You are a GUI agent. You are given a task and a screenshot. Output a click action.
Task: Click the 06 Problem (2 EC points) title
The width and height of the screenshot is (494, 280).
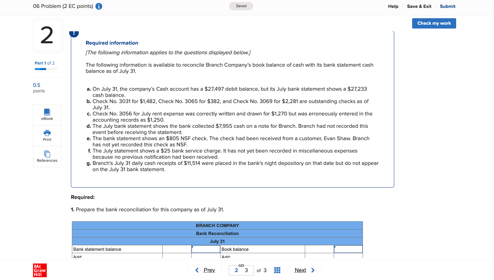[63, 6]
